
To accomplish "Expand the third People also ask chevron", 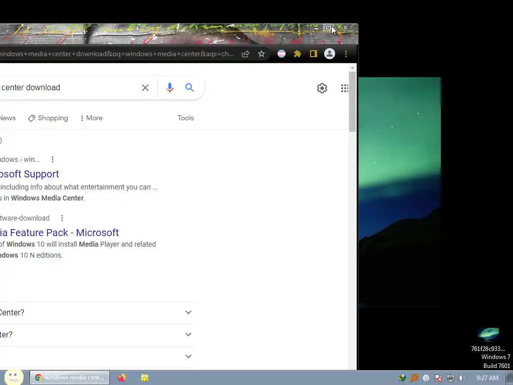I will (188, 356).
